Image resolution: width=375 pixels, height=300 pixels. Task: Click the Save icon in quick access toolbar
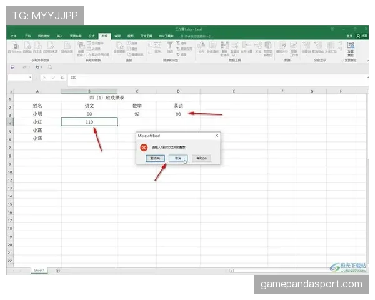[12, 67]
